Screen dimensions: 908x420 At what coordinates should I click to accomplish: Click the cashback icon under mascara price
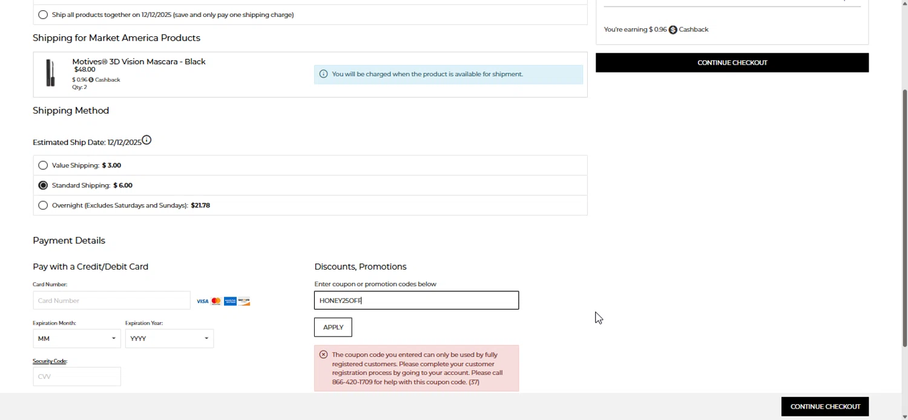click(x=91, y=80)
